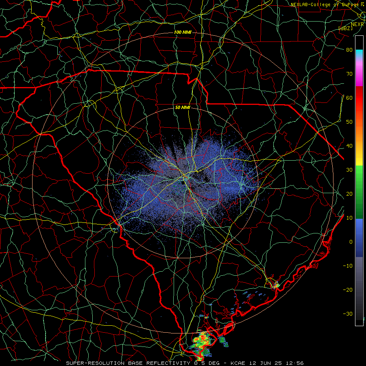Screen dimensions: 366x366
Task: Select the 20 value on dBZ scale
Action: pos(349,194)
